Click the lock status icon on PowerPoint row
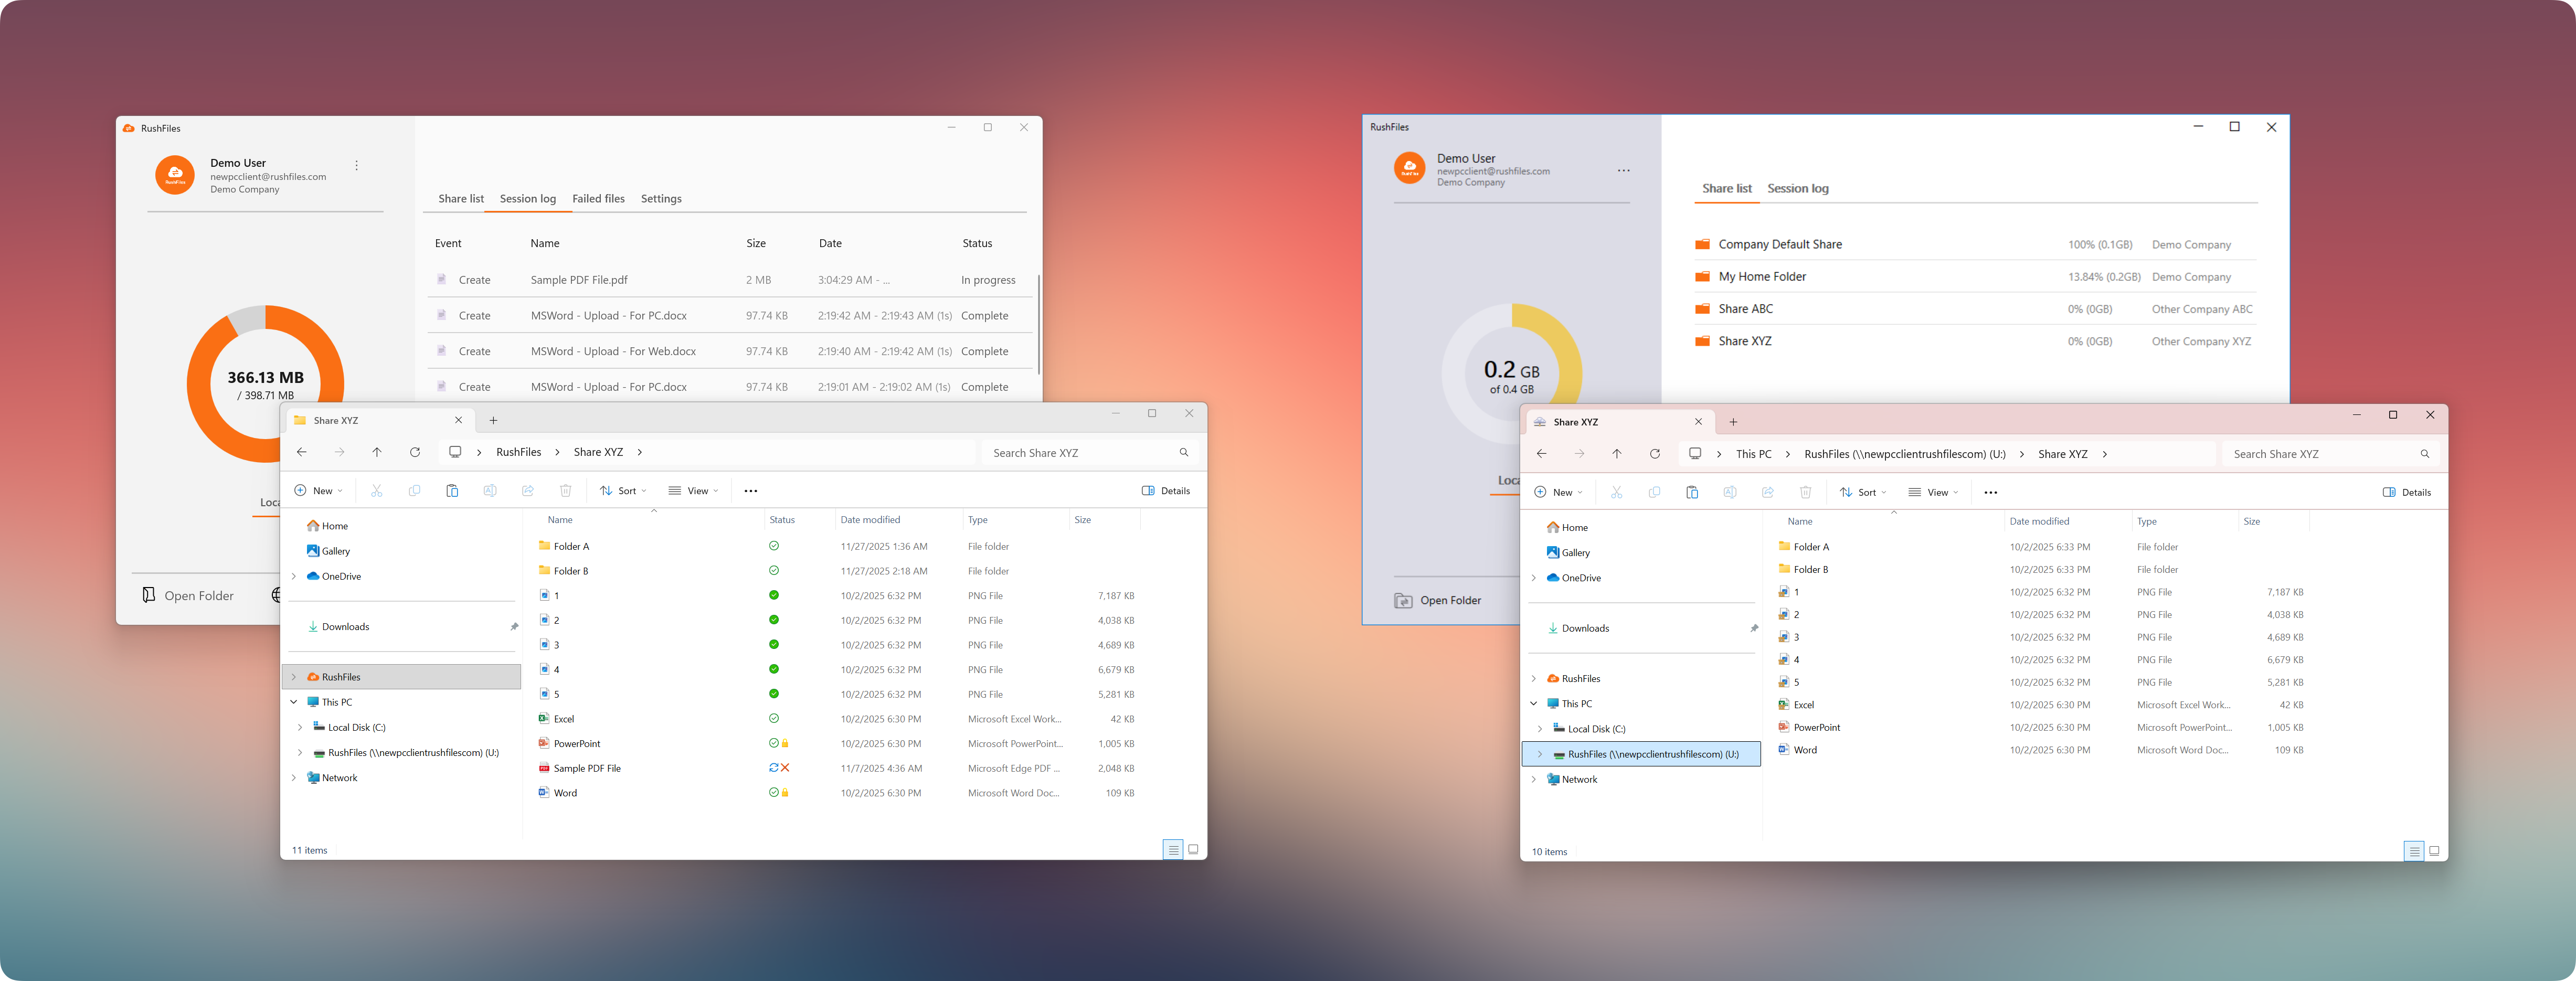 tap(785, 744)
